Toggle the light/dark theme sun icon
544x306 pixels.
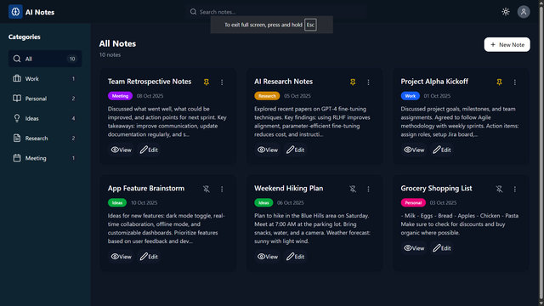pyautogui.click(x=506, y=12)
